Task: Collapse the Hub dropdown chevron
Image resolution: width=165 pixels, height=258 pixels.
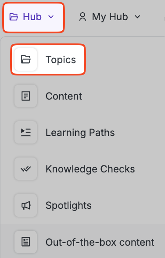Action: point(51,17)
